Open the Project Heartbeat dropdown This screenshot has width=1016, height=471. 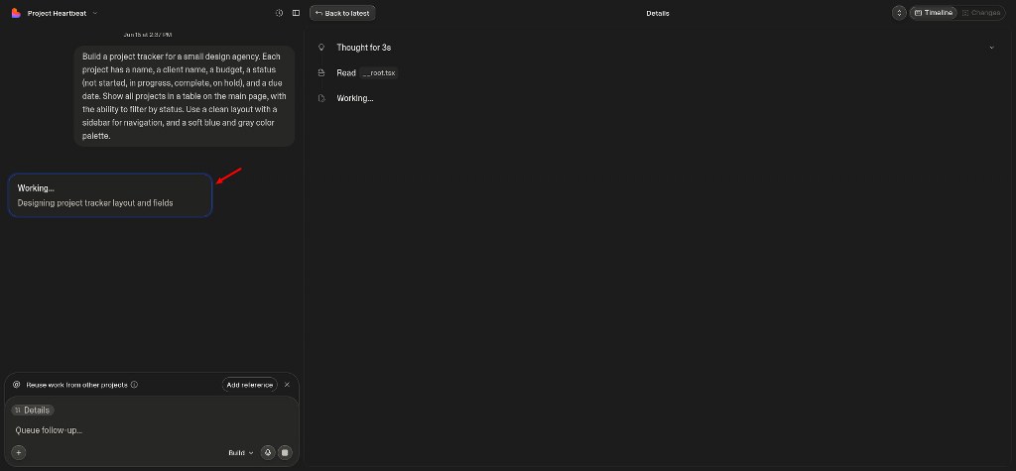tap(63, 13)
